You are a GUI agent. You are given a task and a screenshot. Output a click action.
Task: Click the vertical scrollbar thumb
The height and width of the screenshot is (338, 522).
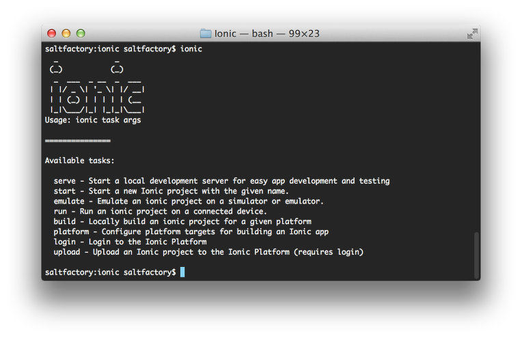pos(476,255)
